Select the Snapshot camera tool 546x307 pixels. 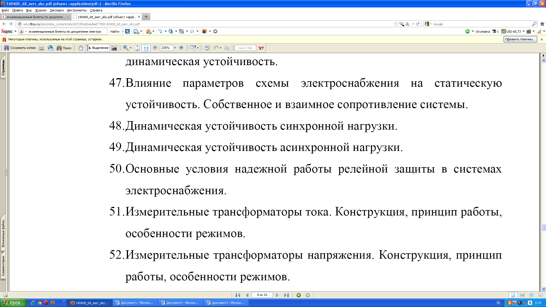click(114, 48)
